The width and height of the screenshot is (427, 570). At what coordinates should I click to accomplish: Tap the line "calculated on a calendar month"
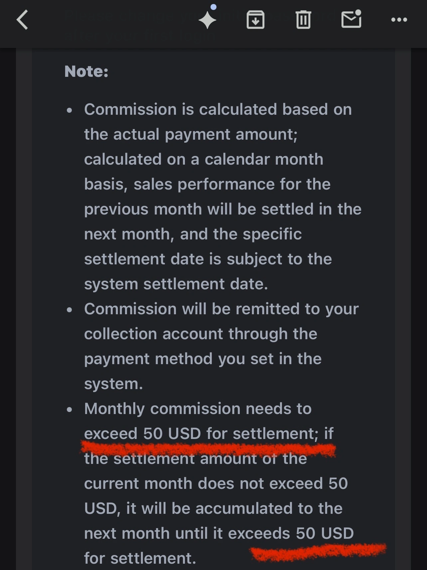[204, 159]
